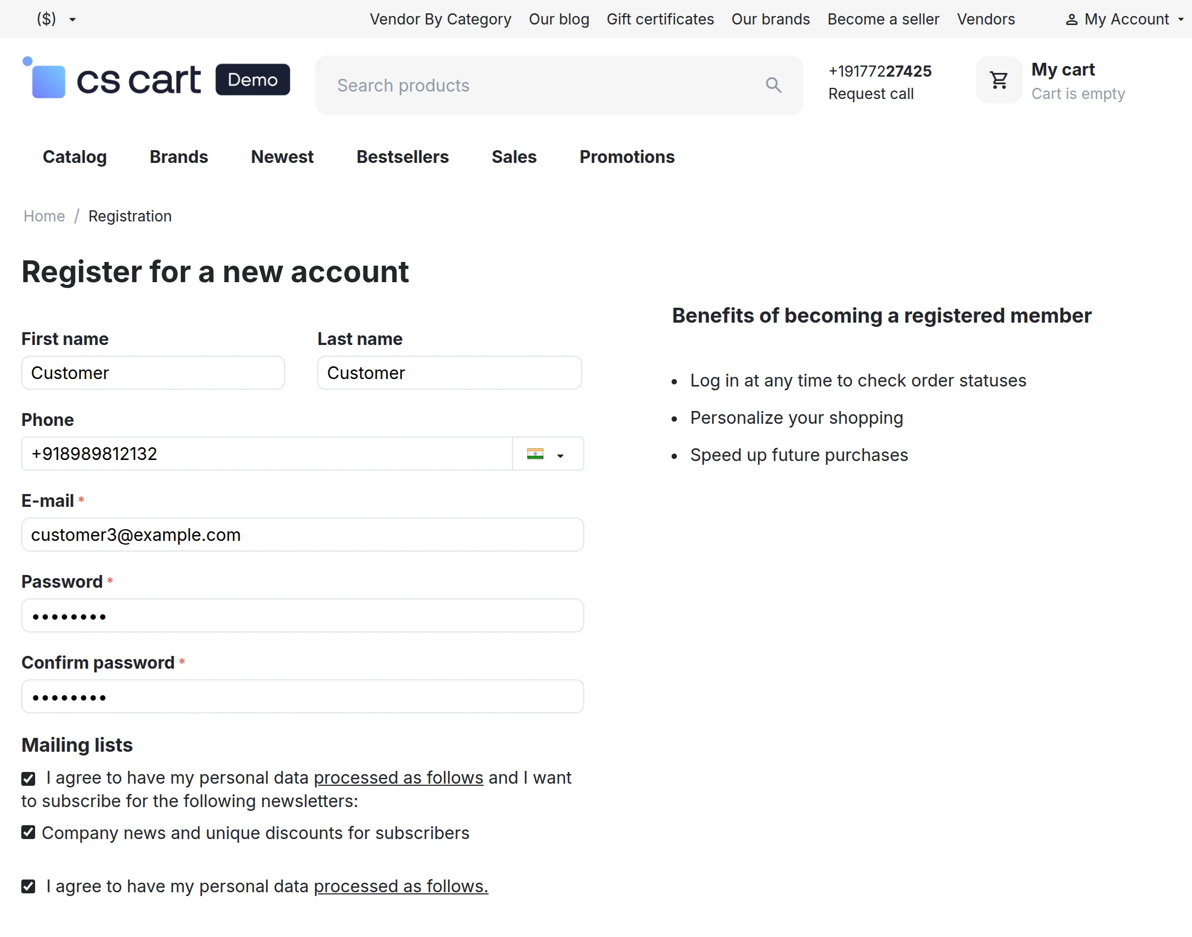This screenshot has width=1192, height=937.
Task: Visit the Our blog link
Action: (559, 19)
